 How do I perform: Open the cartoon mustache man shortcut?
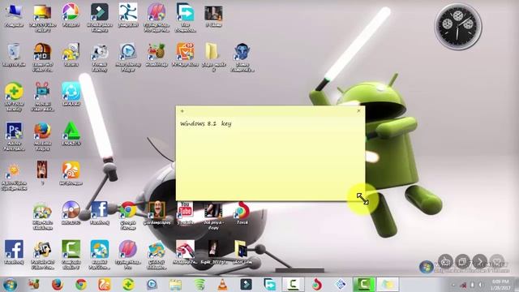coord(157,213)
